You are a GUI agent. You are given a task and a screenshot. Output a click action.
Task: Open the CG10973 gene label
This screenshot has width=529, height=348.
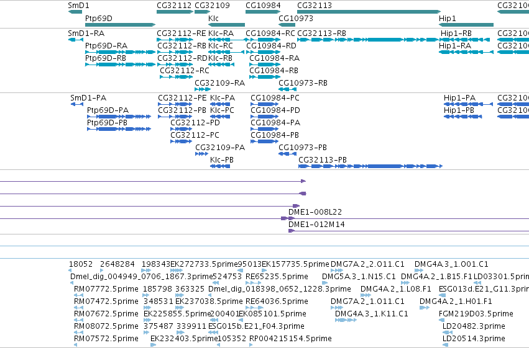296,18
